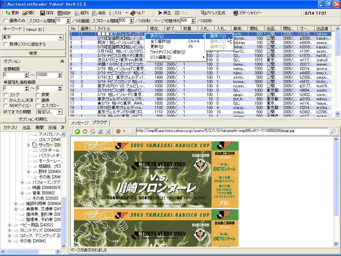Click the リスト toolbar icon

(x=116, y=13)
